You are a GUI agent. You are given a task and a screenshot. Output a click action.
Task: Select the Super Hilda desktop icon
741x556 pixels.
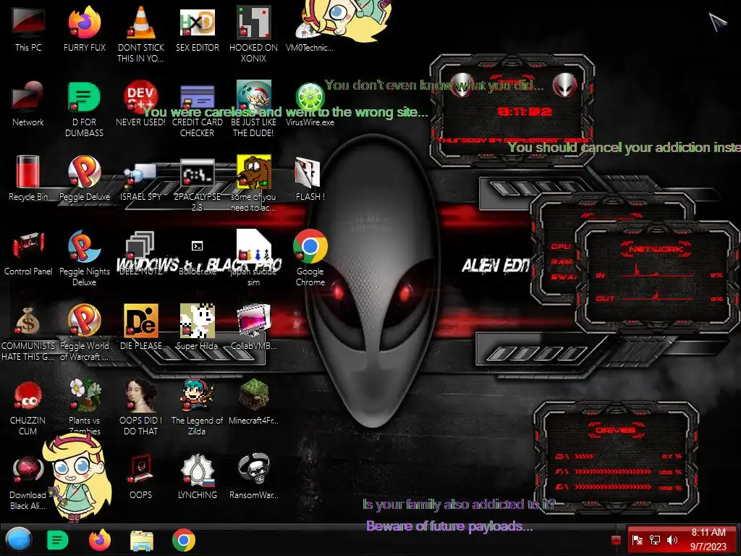tap(197, 328)
